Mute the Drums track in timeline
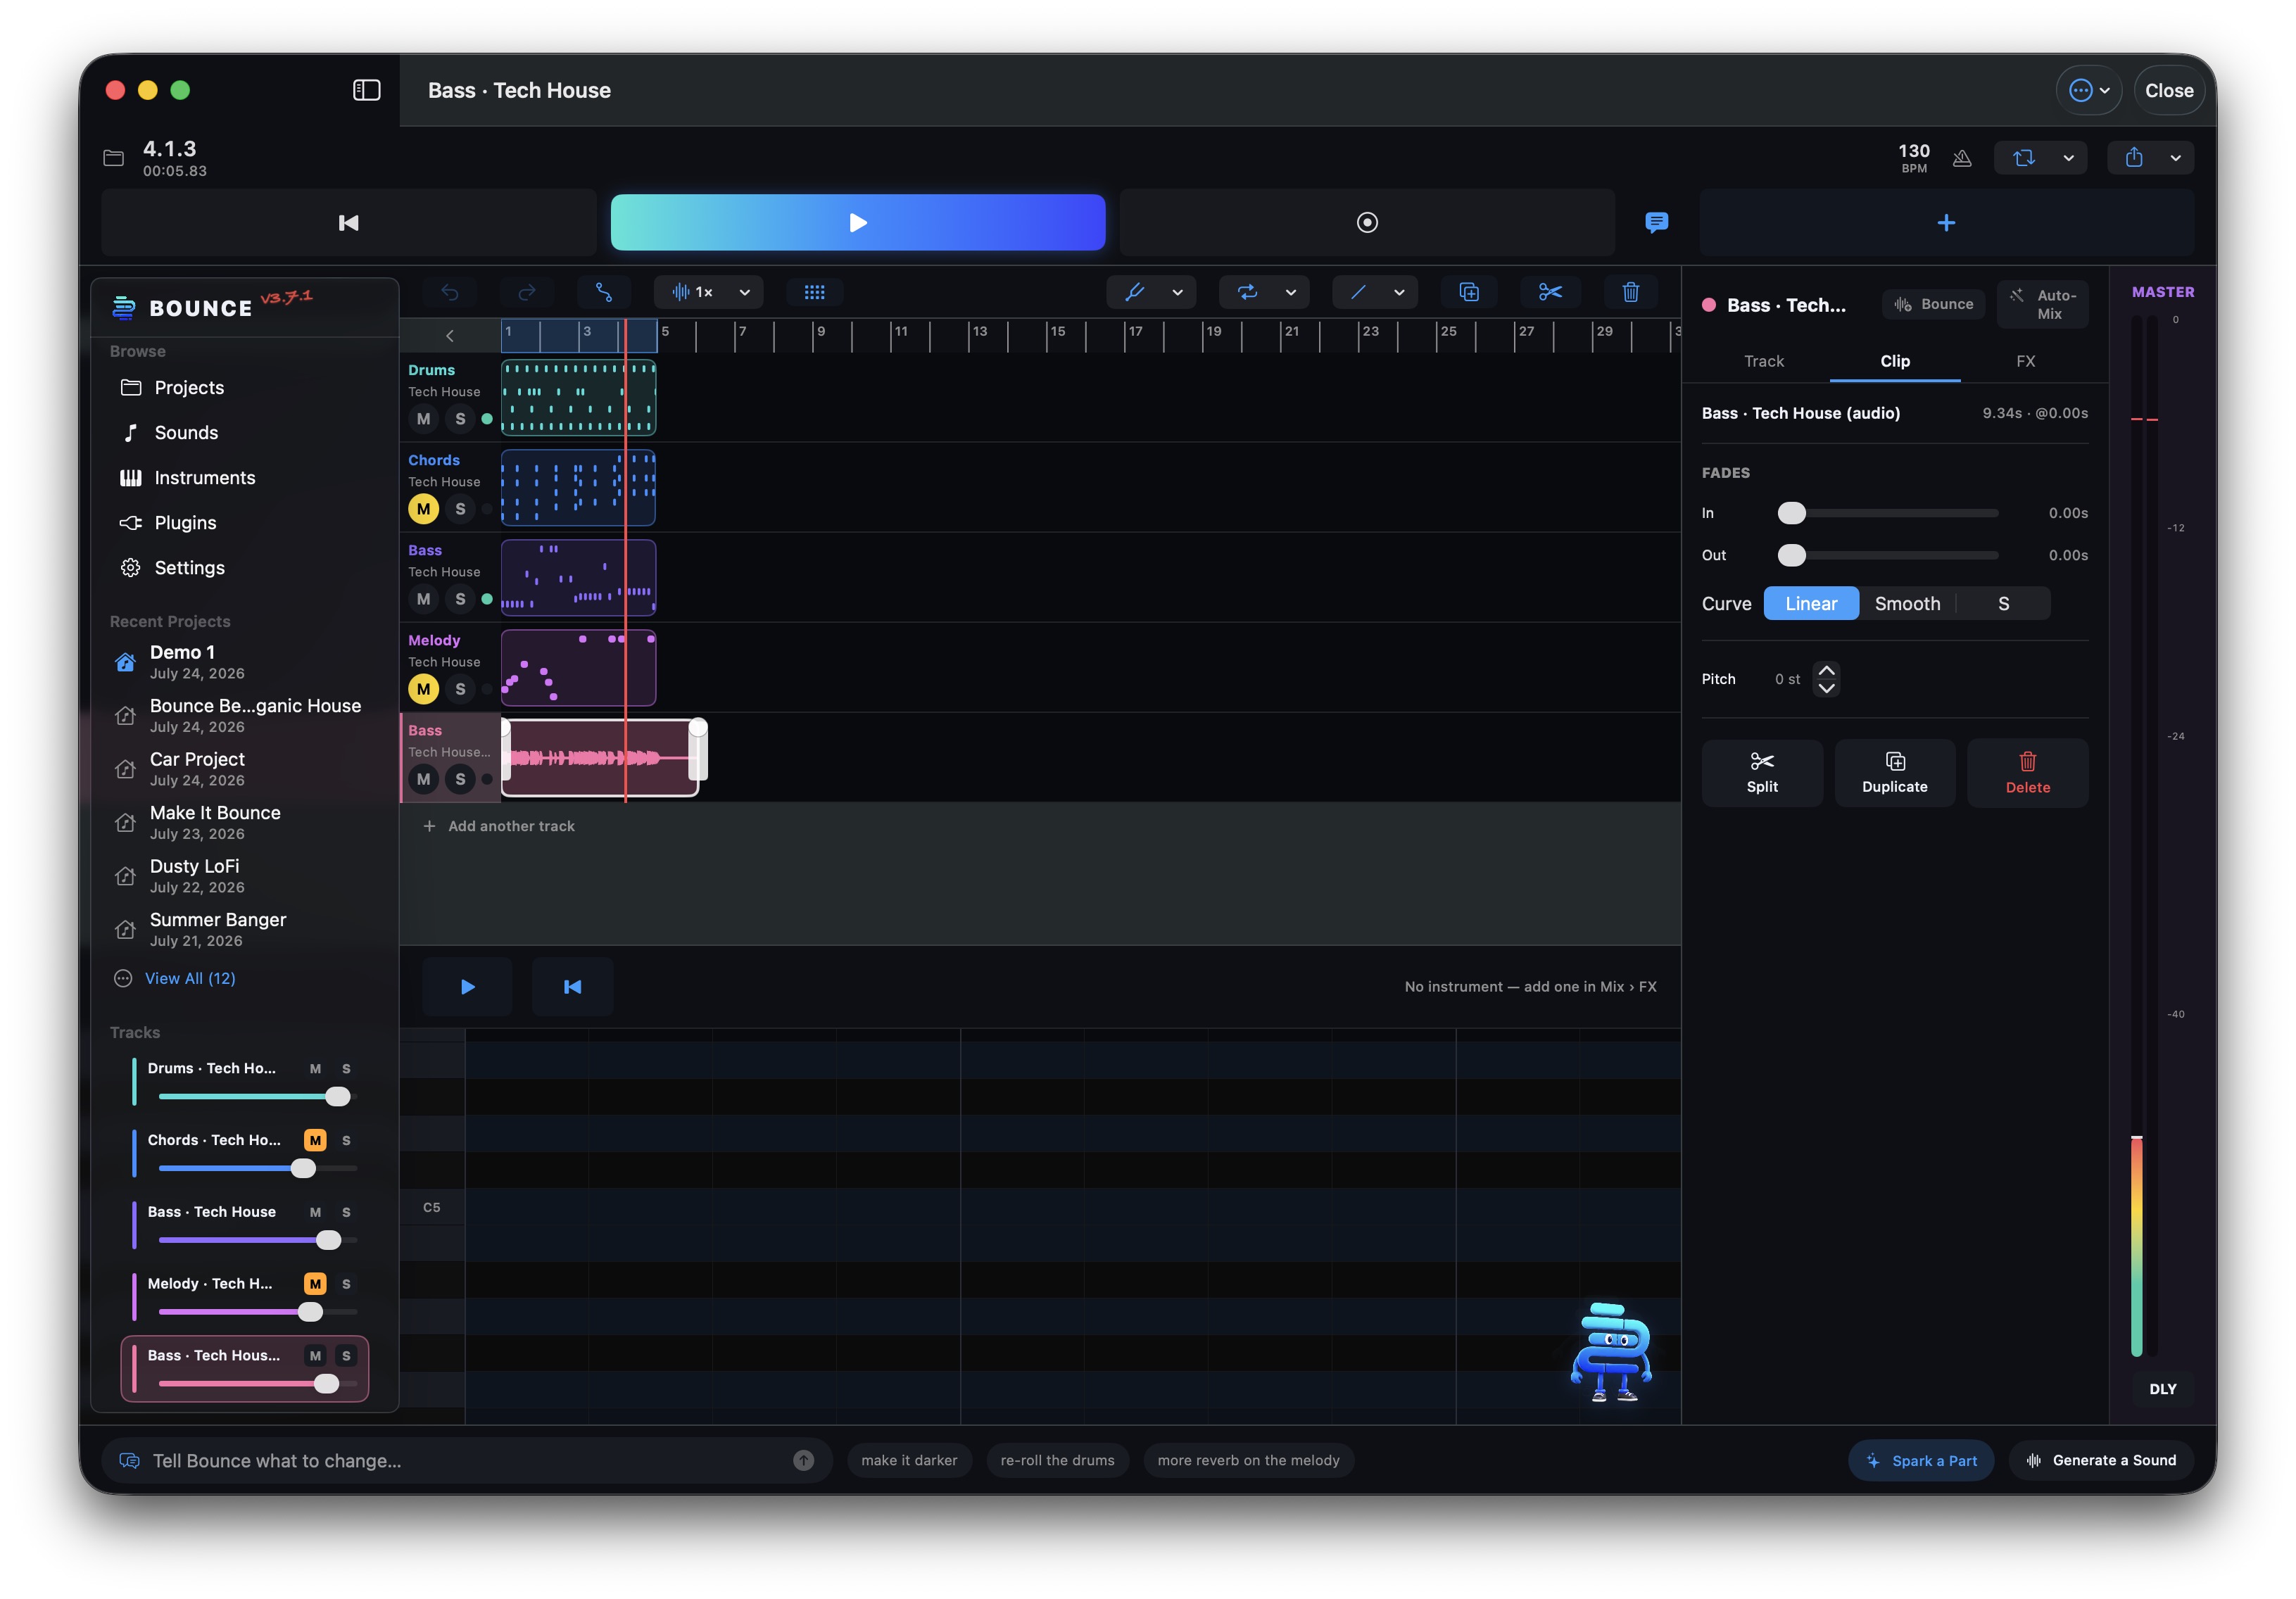The width and height of the screenshot is (2296, 1599). coord(424,419)
